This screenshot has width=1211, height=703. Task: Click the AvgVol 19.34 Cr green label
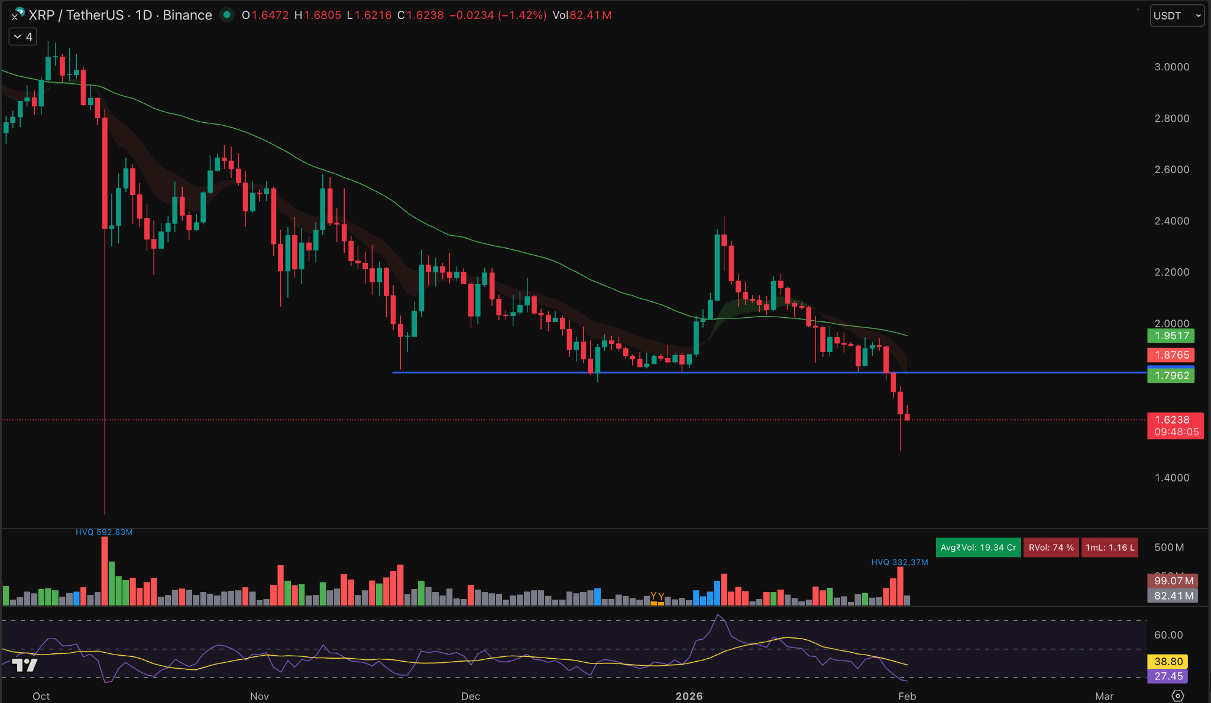tap(977, 548)
